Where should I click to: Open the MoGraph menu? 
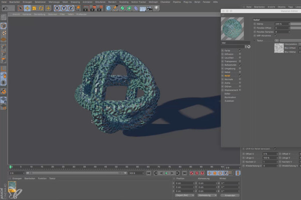coord(154,2)
